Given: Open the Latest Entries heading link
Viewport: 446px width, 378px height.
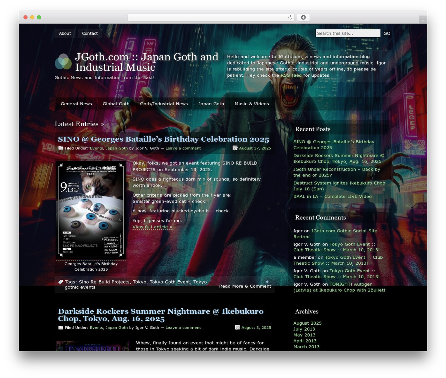Looking at the screenshot, I should coord(79,124).
